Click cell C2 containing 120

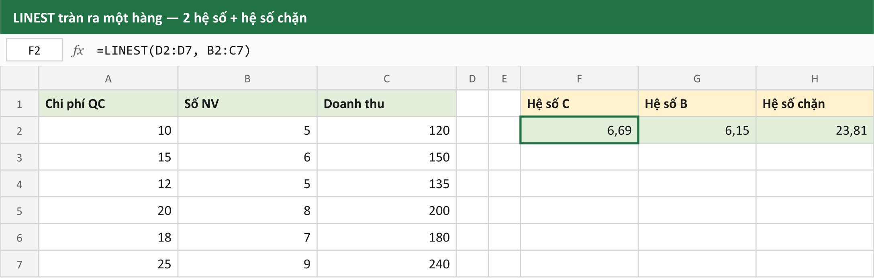click(x=387, y=130)
